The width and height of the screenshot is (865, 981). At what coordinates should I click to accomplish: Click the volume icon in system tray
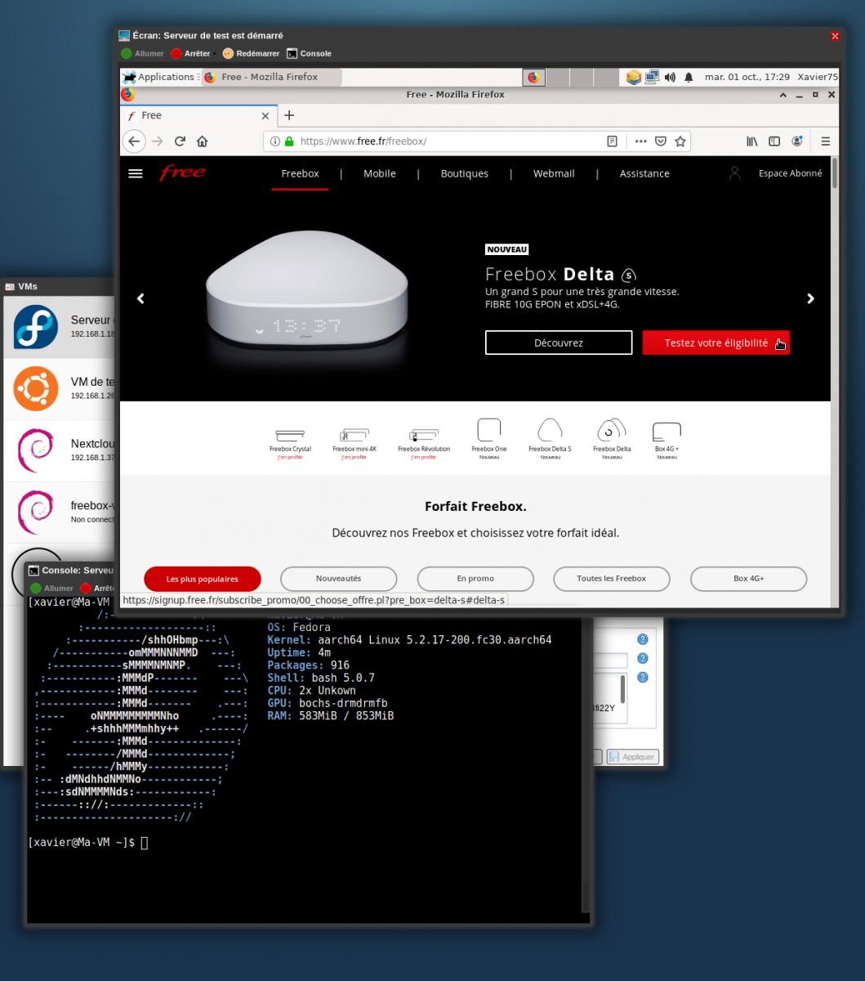click(x=670, y=77)
